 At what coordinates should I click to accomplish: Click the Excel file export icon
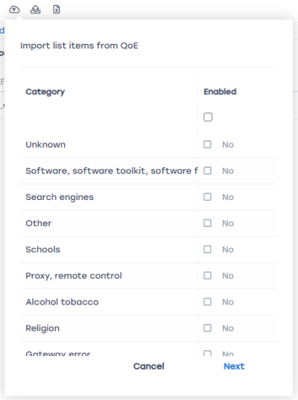click(57, 10)
